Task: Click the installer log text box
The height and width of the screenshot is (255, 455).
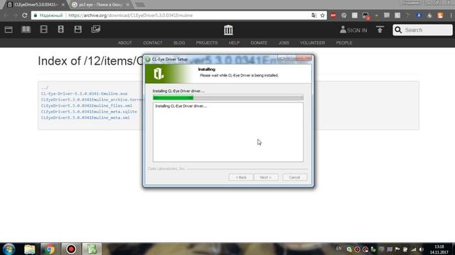Action: point(228,132)
